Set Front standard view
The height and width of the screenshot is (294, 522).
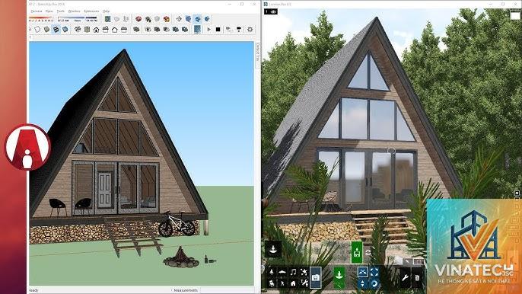96,30
